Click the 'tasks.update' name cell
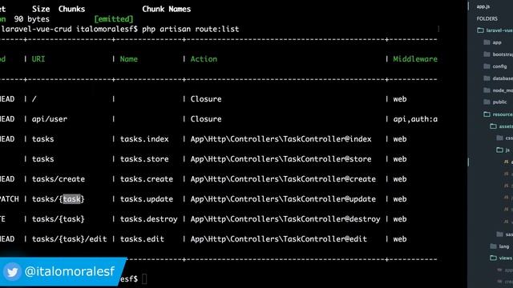513x288 pixels. click(x=146, y=199)
